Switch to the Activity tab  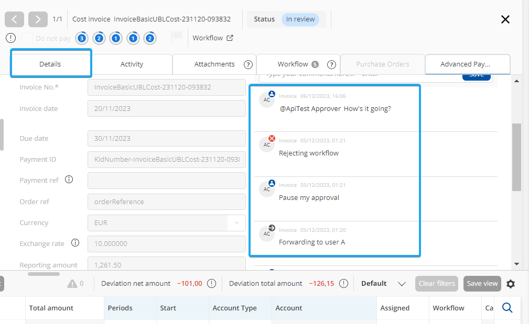pos(132,64)
